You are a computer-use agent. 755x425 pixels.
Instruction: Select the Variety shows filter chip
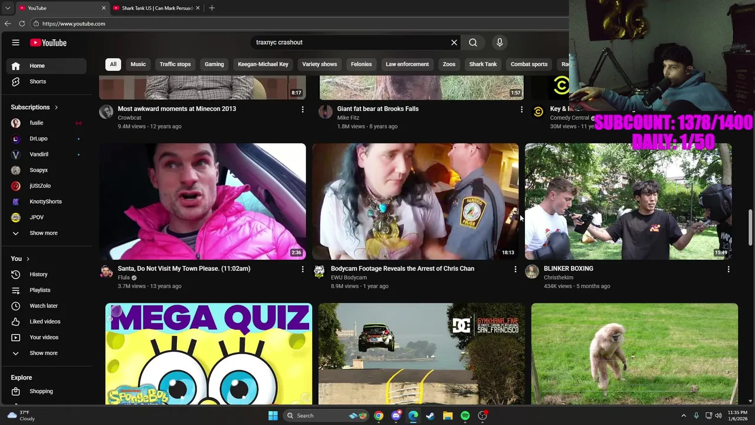320,64
